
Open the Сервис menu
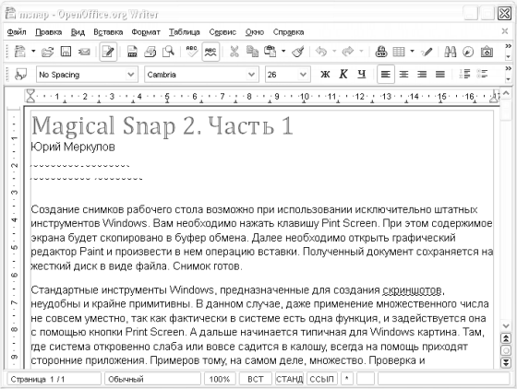(x=222, y=32)
